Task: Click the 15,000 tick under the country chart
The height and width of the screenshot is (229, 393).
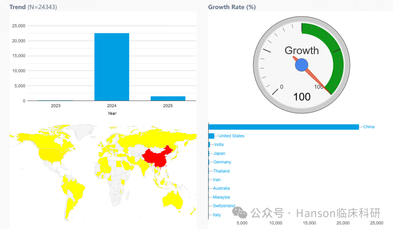Action: pos(309,223)
